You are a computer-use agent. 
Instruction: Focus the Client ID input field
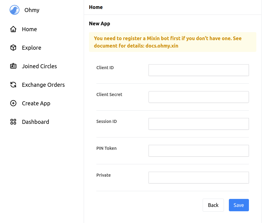pyautogui.click(x=199, y=70)
